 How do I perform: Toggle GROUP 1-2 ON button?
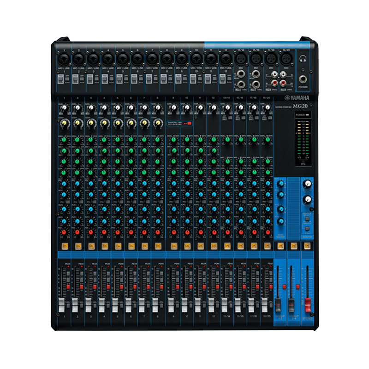point(280,246)
